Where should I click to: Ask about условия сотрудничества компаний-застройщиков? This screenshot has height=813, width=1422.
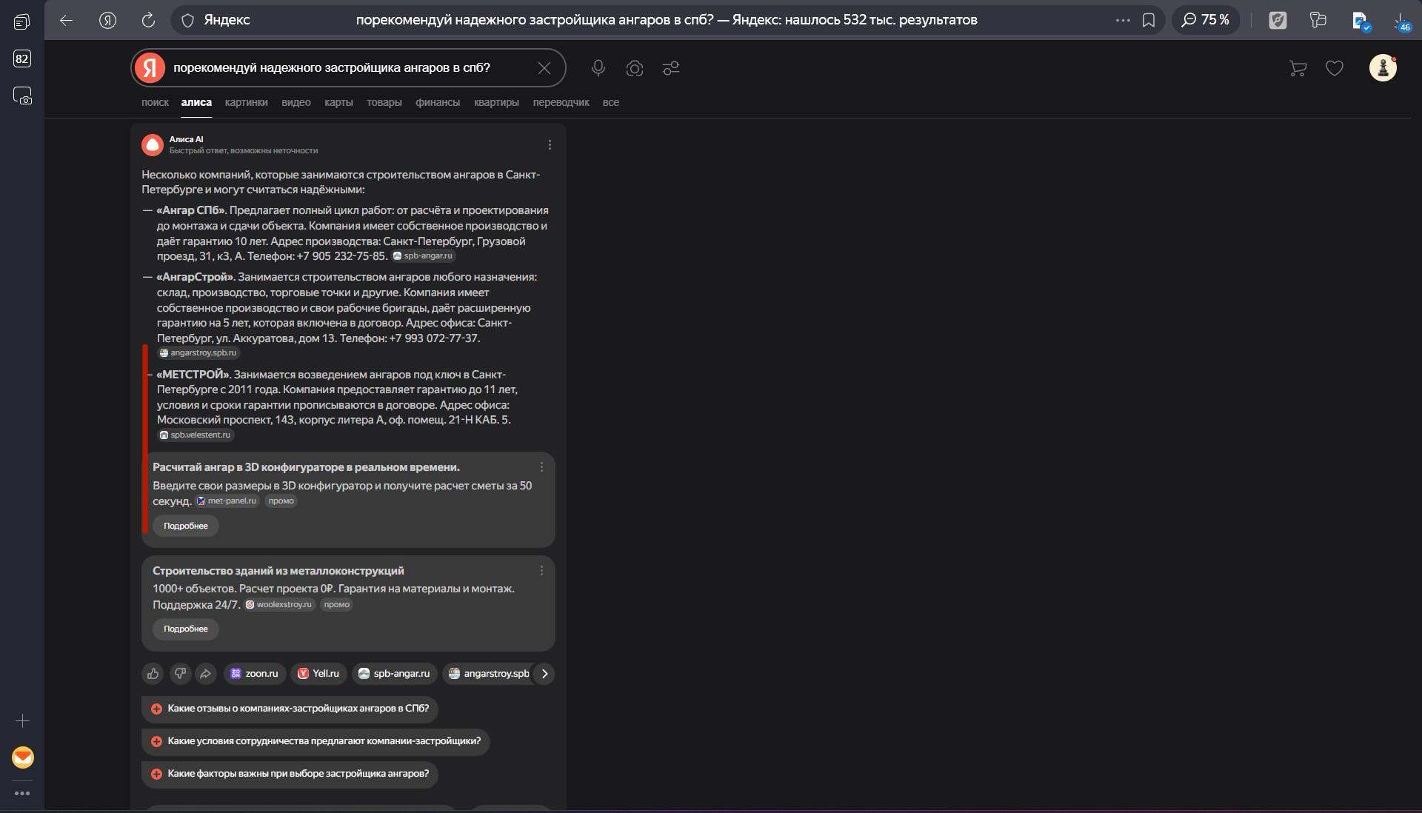pyautogui.click(x=316, y=742)
